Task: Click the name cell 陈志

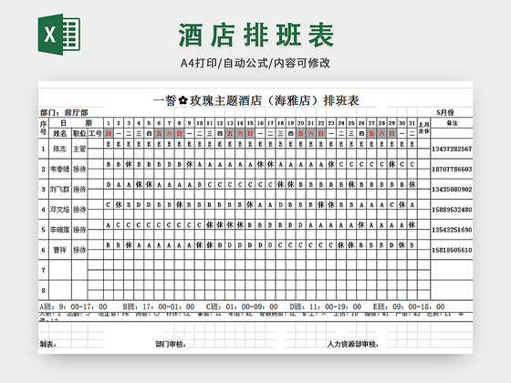Action: pyautogui.click(x=60, y=149)
